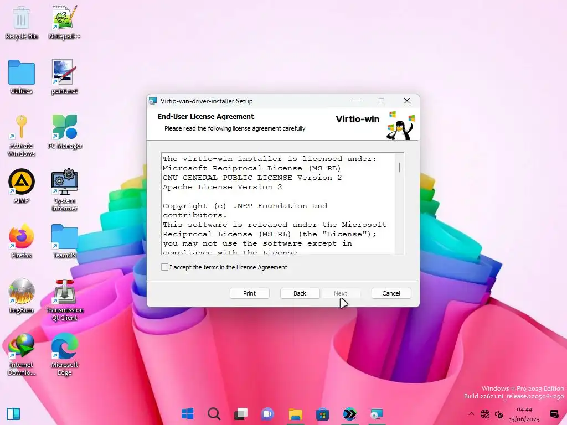567x425 pixels.
Task: Click inside the license agreement text box
Action: [x=278, y=204]
